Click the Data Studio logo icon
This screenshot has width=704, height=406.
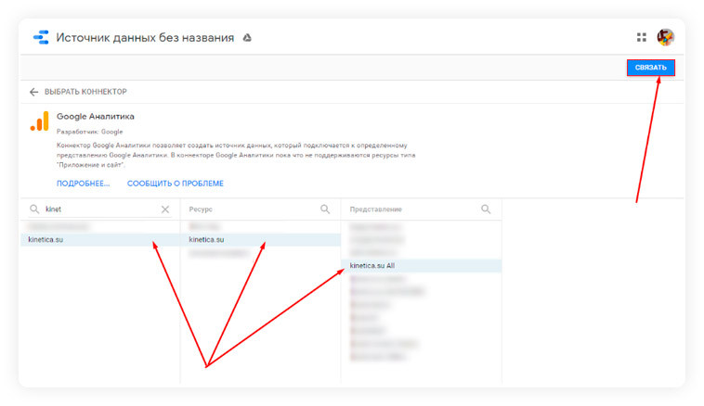(41, 37)
